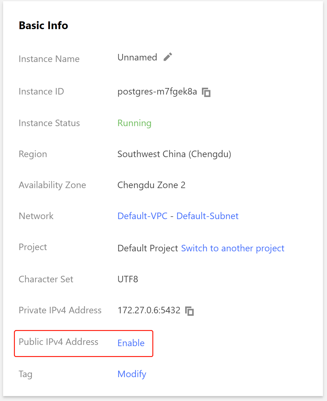The height and width of the screenshot is (401, 327).
Task: Click the Default Project text
Action: tap(148, 248)
